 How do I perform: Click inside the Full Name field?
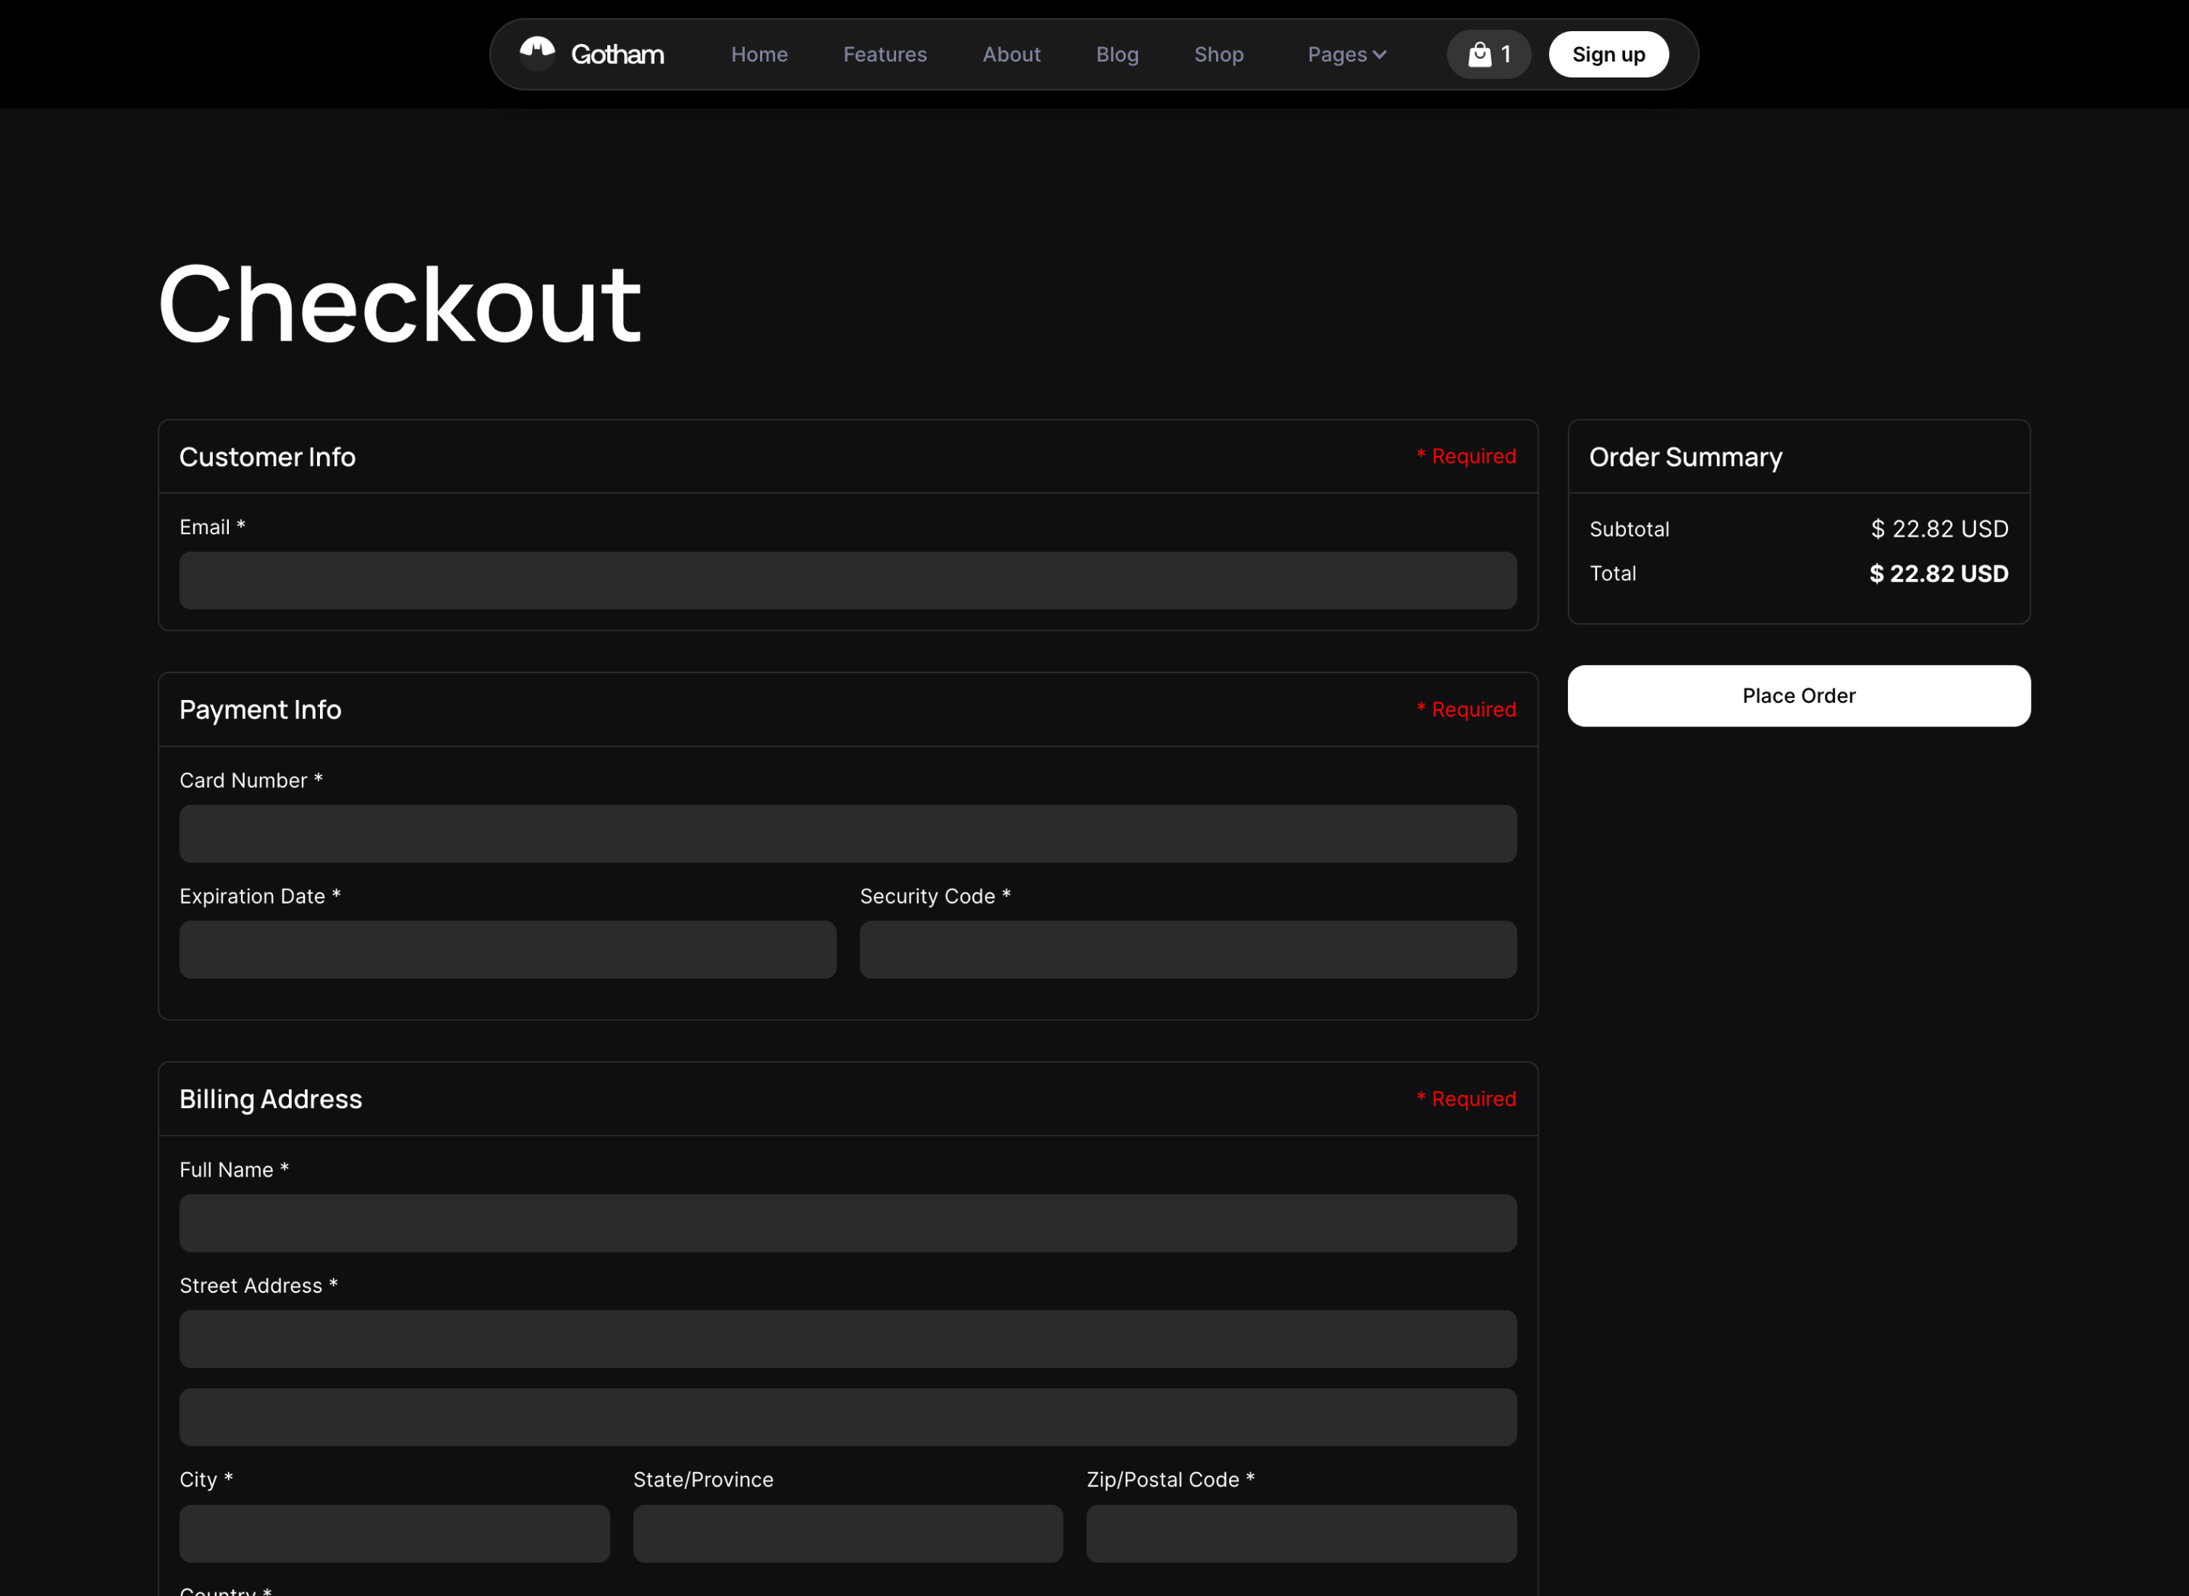coord(847,1223)
